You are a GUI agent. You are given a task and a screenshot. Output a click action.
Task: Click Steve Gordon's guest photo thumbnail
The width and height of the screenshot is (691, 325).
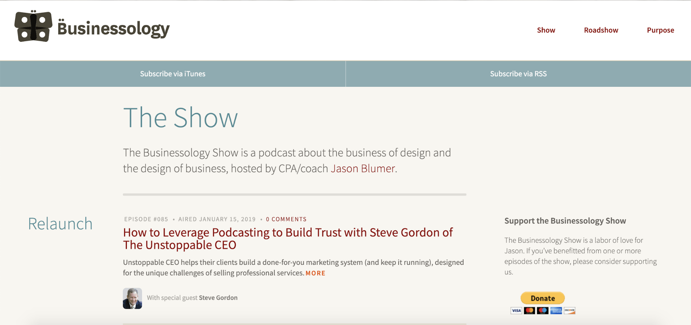(132, 298)
